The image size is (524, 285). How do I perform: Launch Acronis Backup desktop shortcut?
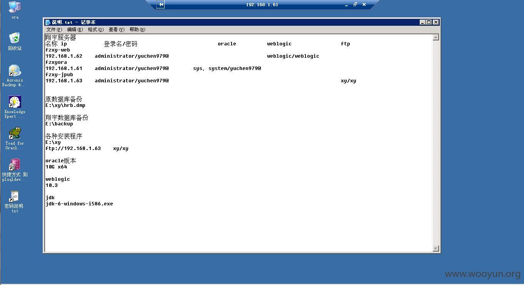pyautogui.click(x=15, y=76)
